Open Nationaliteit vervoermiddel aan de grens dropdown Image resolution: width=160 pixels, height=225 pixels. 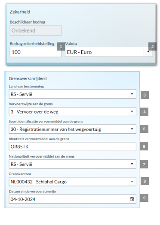coord(72,164)
